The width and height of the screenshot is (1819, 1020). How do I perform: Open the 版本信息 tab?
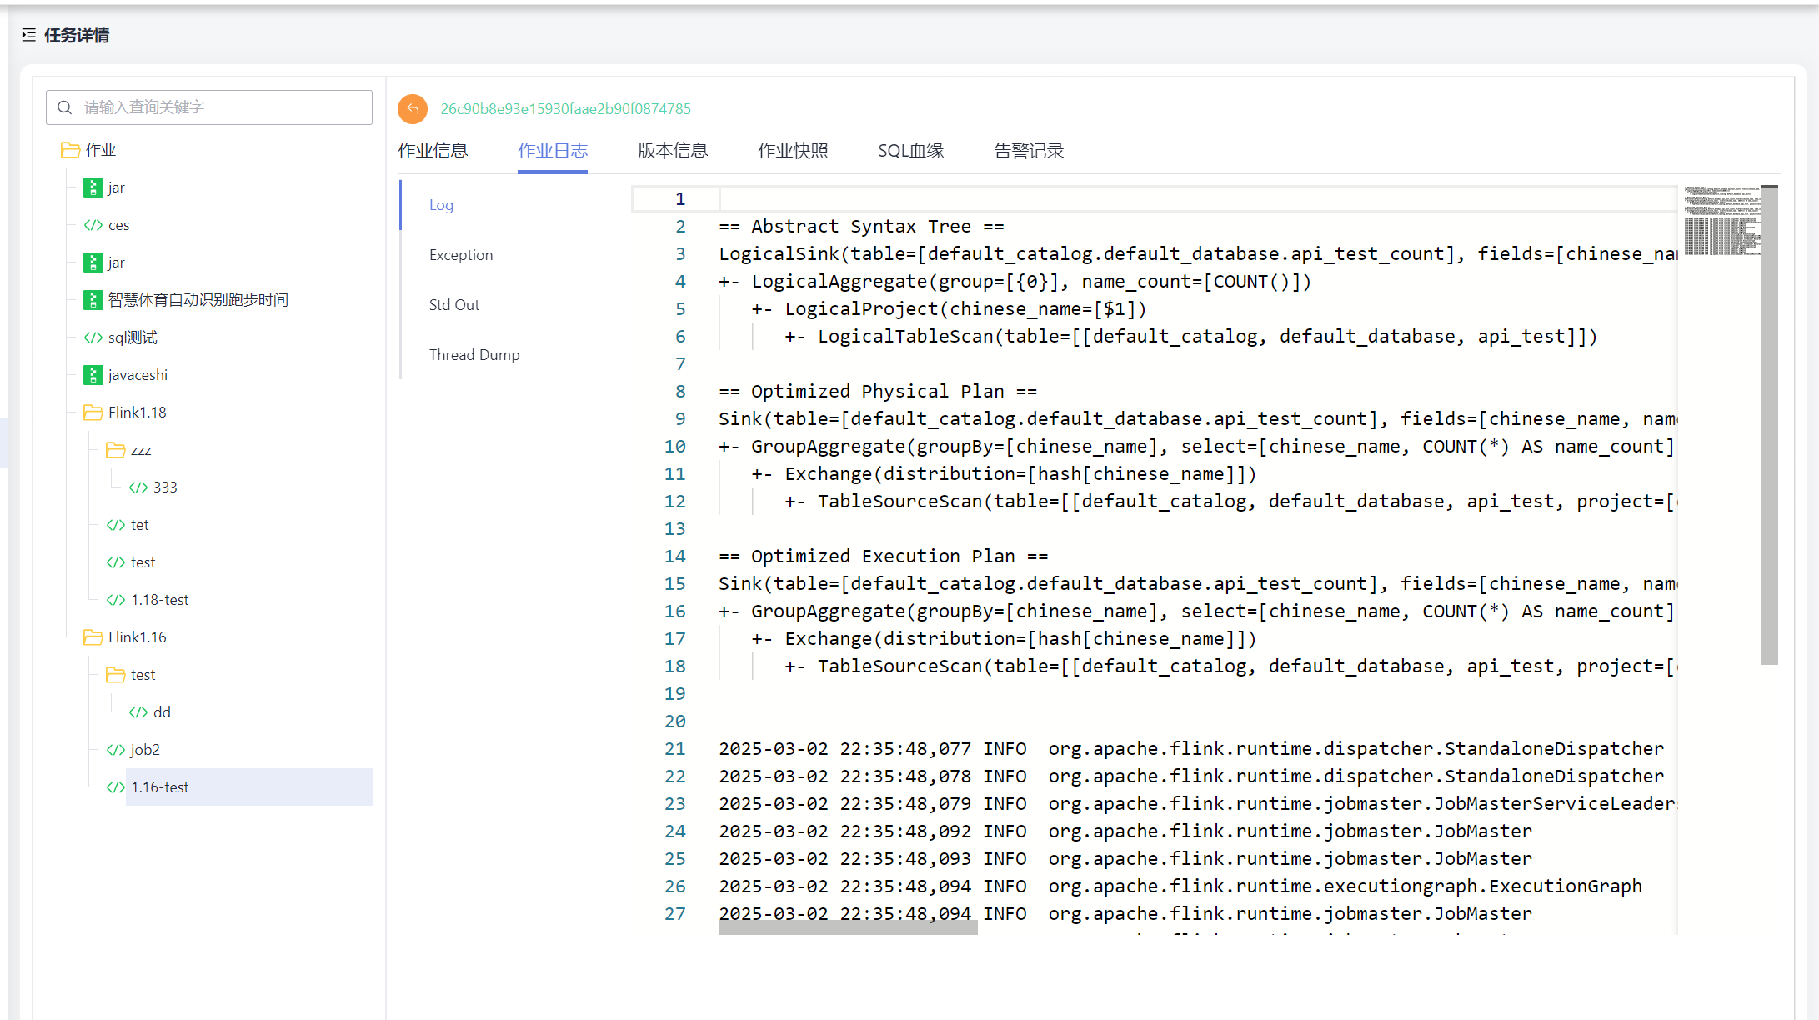point(673,151)
